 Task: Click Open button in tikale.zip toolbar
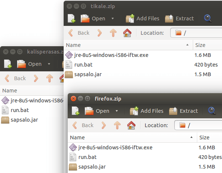[x=93, y=18]
